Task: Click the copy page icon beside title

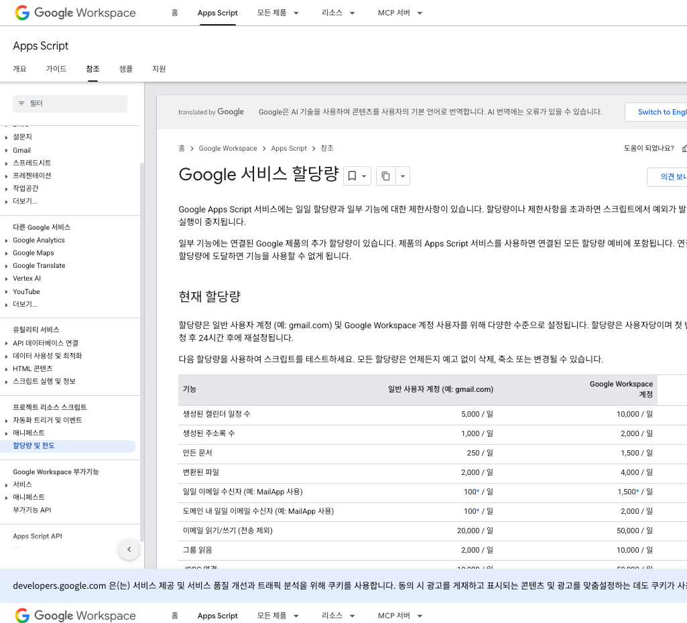Action: coord(385,176)
